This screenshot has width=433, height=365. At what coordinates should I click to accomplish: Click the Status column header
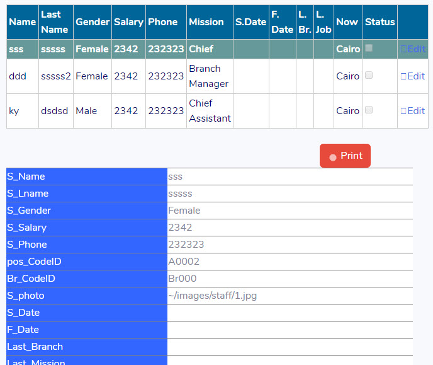380,22
